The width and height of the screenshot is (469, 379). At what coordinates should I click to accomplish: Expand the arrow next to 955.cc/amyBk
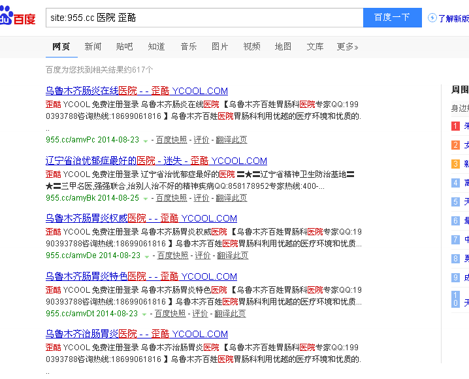(146, 199)
